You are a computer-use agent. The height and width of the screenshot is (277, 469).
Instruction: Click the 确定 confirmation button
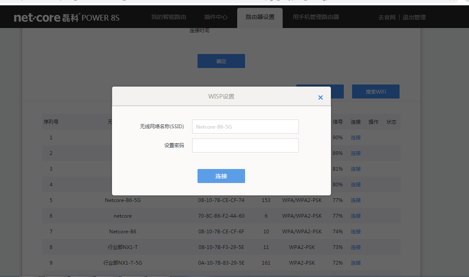(221, 61)
